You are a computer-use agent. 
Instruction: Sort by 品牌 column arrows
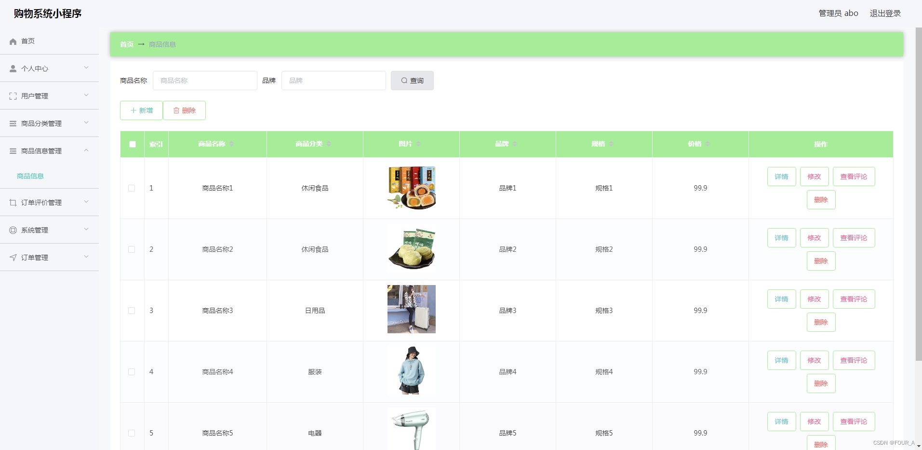[515, 144]
